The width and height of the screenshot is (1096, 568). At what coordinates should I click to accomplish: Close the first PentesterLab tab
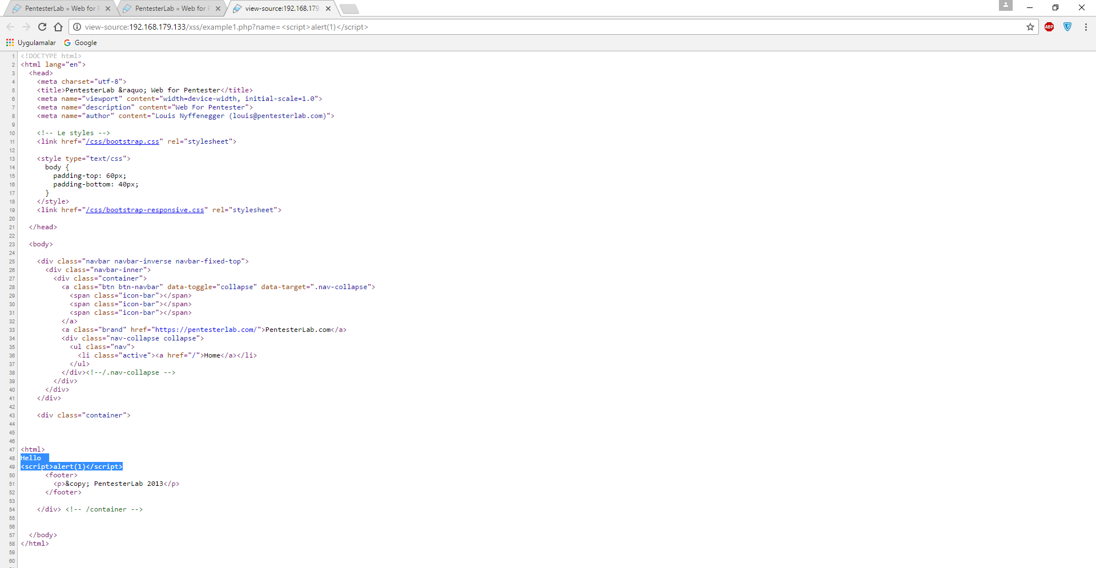point(108,9)
